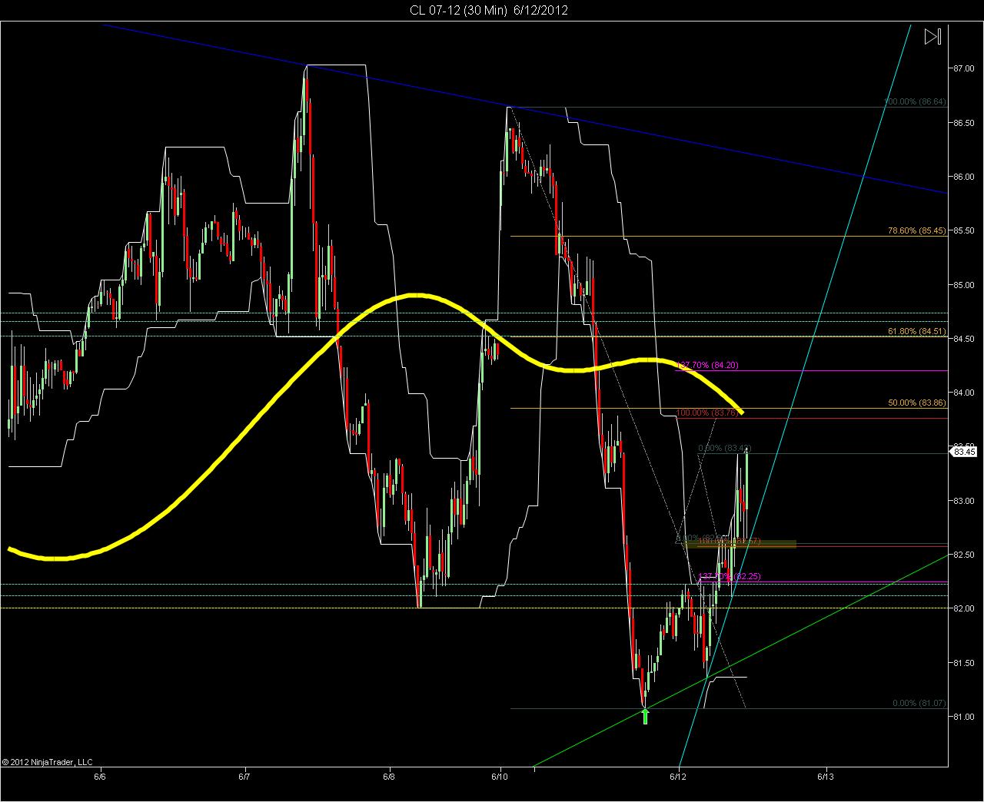Click the 0.00% (83.42) retracement label

tap(724, 448)
